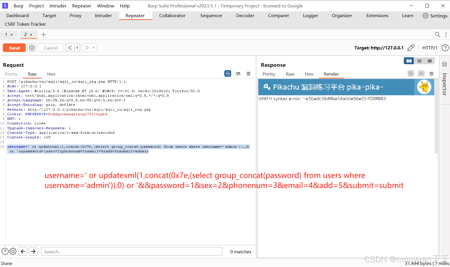450x267 pixels.
Task: Close Repeater tab 2
Action: [x=31, y=35]
